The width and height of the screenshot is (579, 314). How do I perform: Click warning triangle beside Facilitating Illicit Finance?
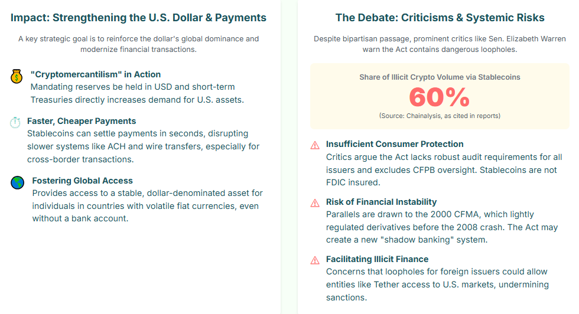pos(315,260)
